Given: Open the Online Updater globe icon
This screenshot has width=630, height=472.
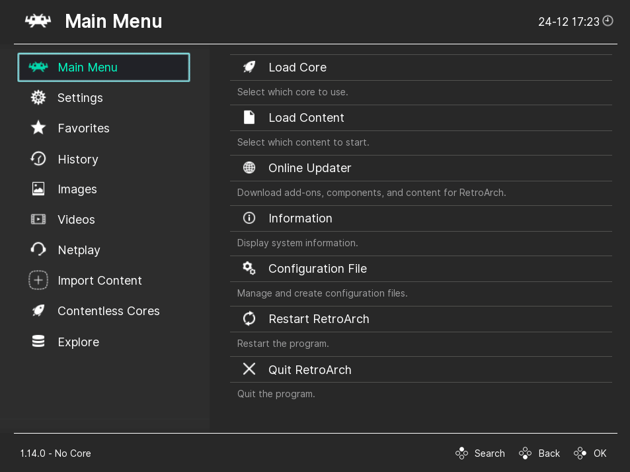Looking at the screenshot, I should point(249,167).
